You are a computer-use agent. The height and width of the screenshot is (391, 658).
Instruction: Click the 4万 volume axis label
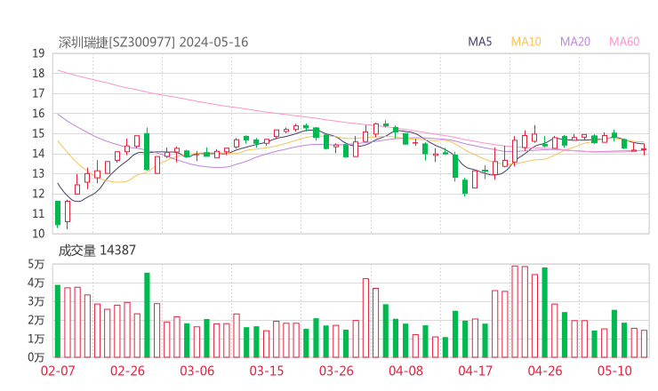pos(36,283)
